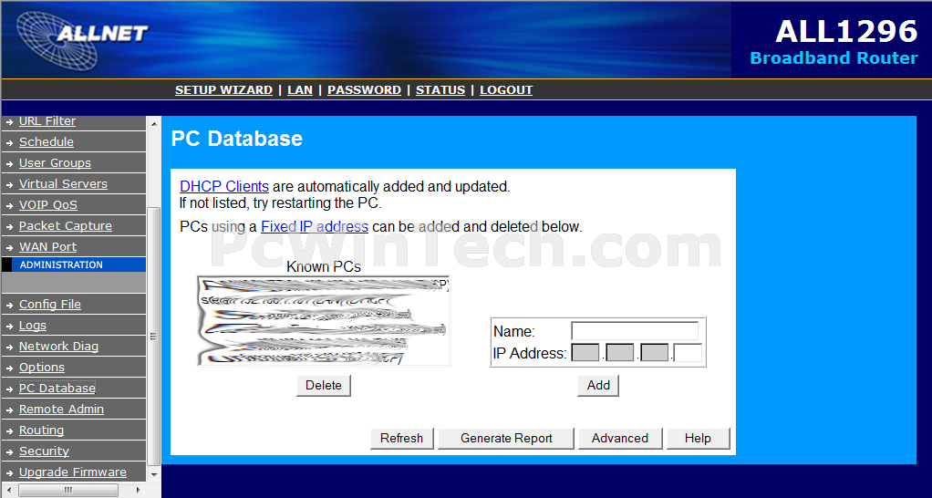The image size is (932, 498).
Task: Click the arrow icon beside Network Diag
Action: (x=9, y=348)
